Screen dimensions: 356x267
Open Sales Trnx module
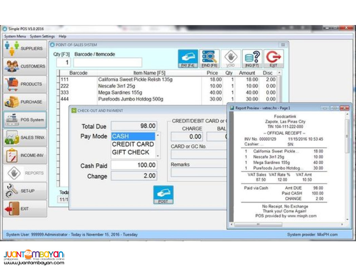25,138
